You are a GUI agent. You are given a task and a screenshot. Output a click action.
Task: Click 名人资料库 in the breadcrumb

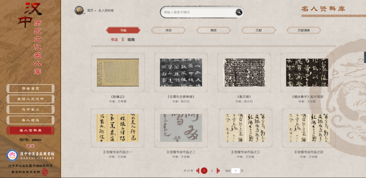(x=106, y=10)
